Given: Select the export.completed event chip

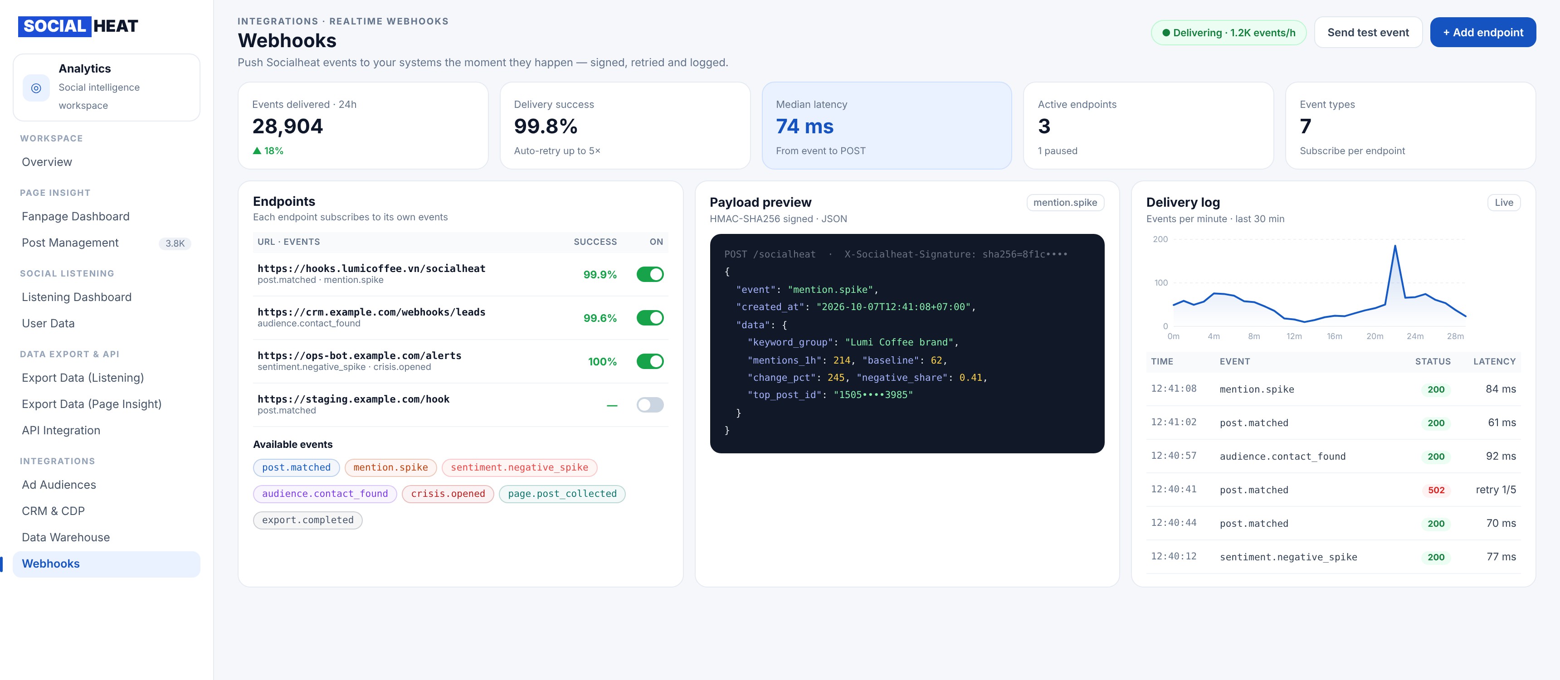Looking at the screenshot, I should (x=307, y=520).
